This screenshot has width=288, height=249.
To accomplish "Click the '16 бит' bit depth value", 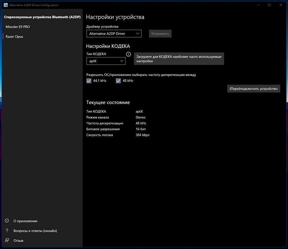I will pos(141,129).
